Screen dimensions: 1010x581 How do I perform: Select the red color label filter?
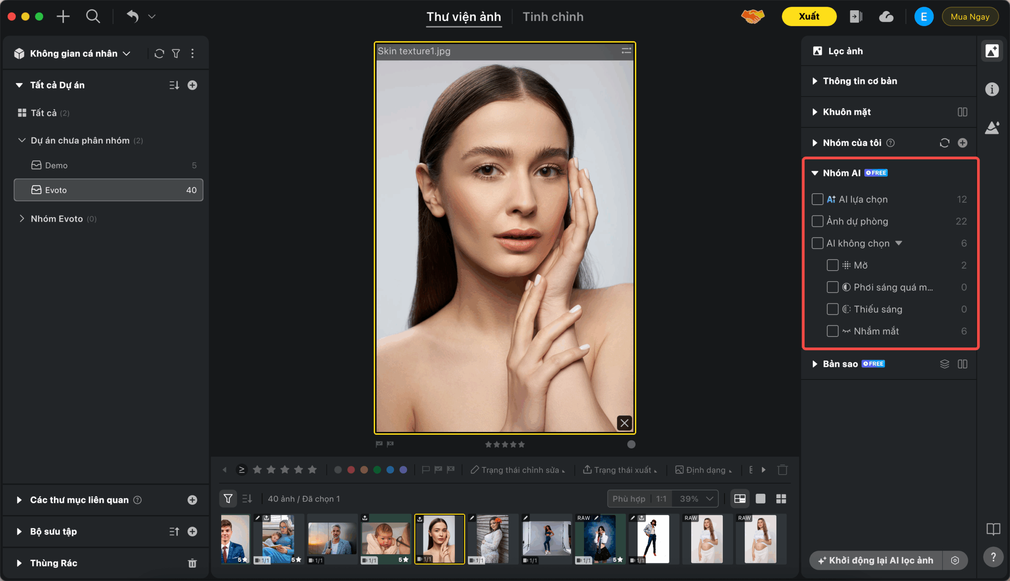click(x=351, y=470)
